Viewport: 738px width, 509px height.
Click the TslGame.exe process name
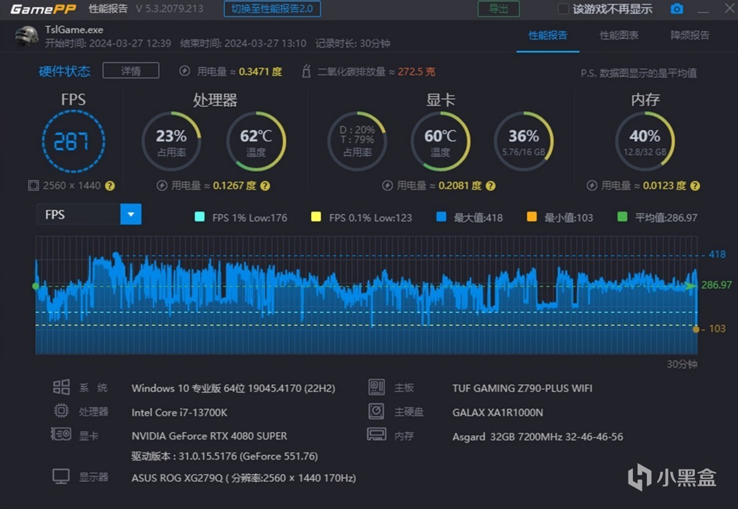tap(74, 30)
